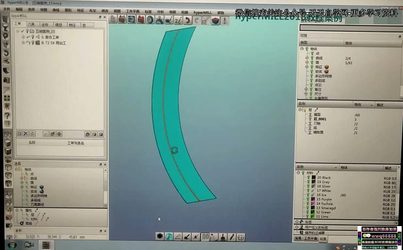The height and width of the screenshot is (250, 403).
Task: Click the black hexagon icon in bottom toolbar
Action: (x=160, y=237)
